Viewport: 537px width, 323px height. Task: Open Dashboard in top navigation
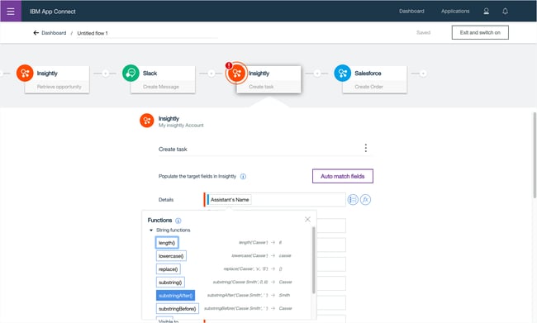(411, 12)
